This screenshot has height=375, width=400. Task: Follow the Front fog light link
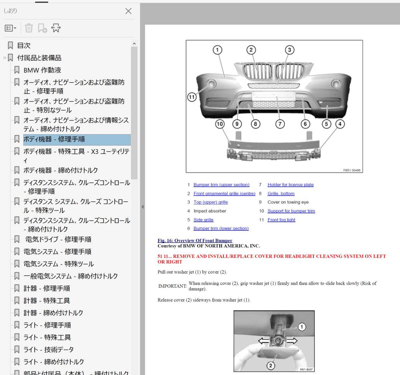coord(281,220)
